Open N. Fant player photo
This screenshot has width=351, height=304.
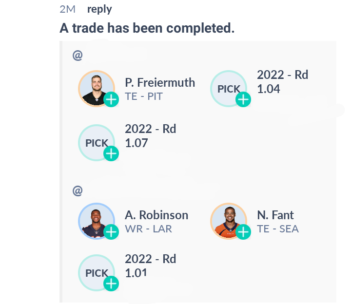[229, 221]
